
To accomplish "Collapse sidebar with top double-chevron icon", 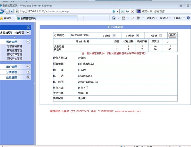I will tap(28, 27).
